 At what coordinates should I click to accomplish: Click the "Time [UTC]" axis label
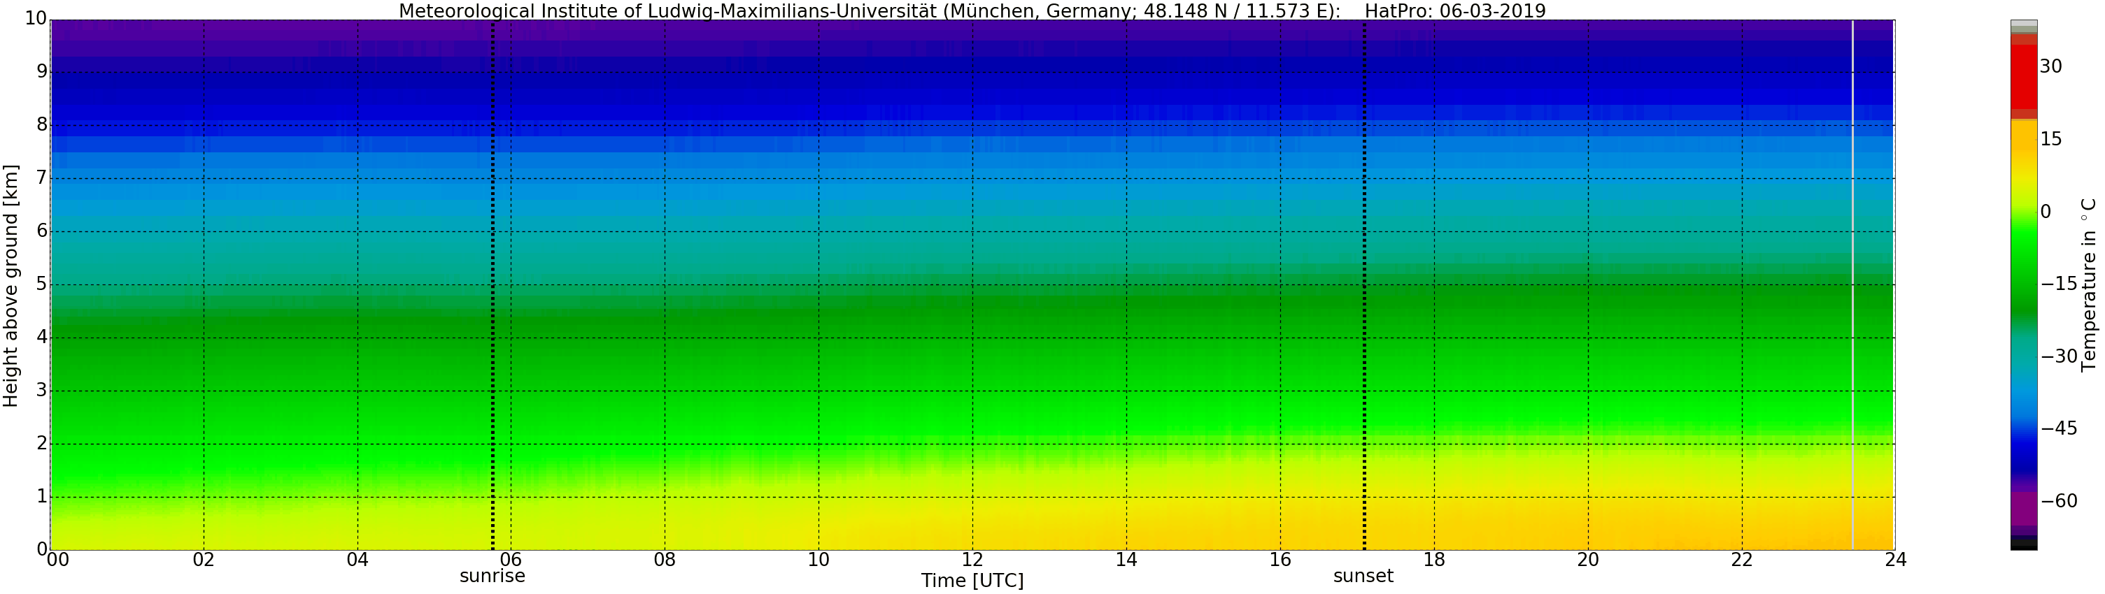[x=972, y=581]
